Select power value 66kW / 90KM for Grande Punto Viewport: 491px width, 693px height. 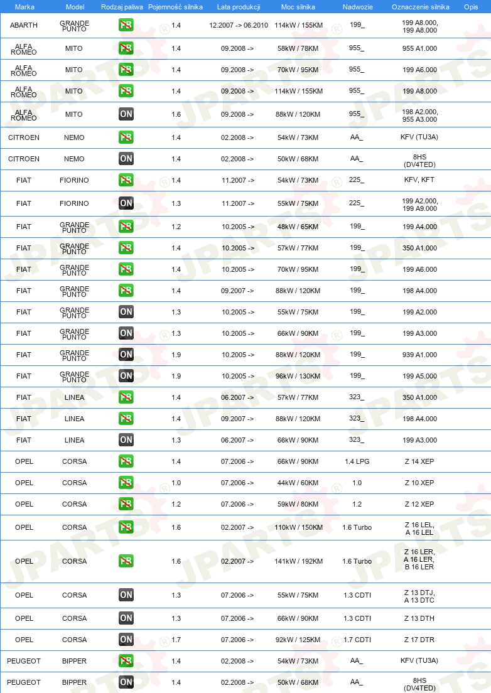coord(298,333)
